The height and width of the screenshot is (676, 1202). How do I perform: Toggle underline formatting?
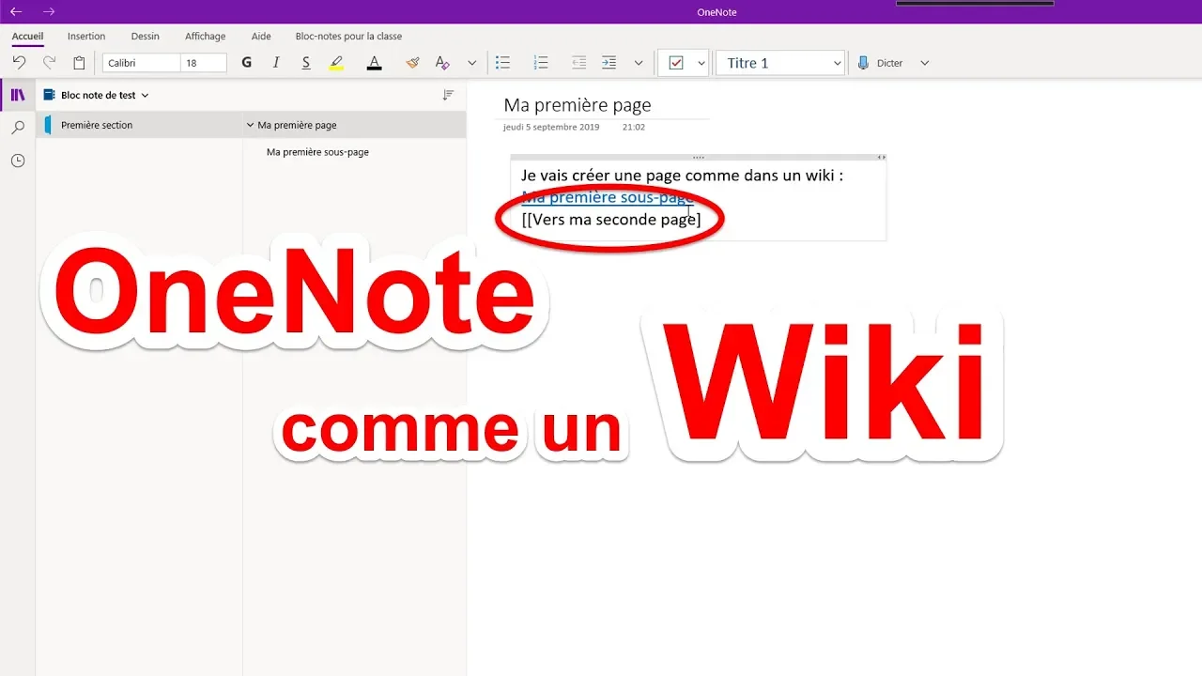point(306,63)
